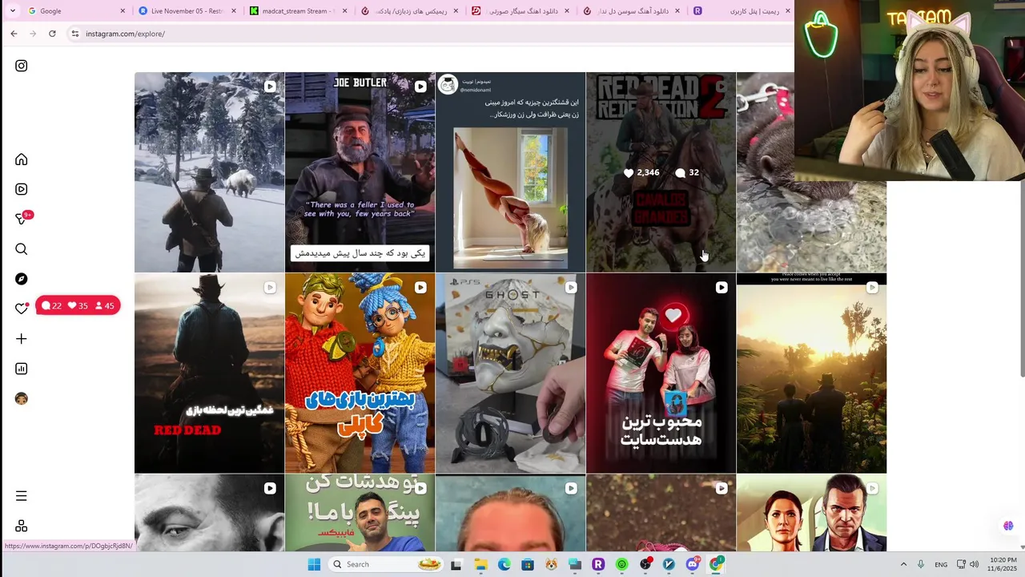Click the 35 likes notification count
Viewport: 1025px width, 577px height.
(78, 305)
